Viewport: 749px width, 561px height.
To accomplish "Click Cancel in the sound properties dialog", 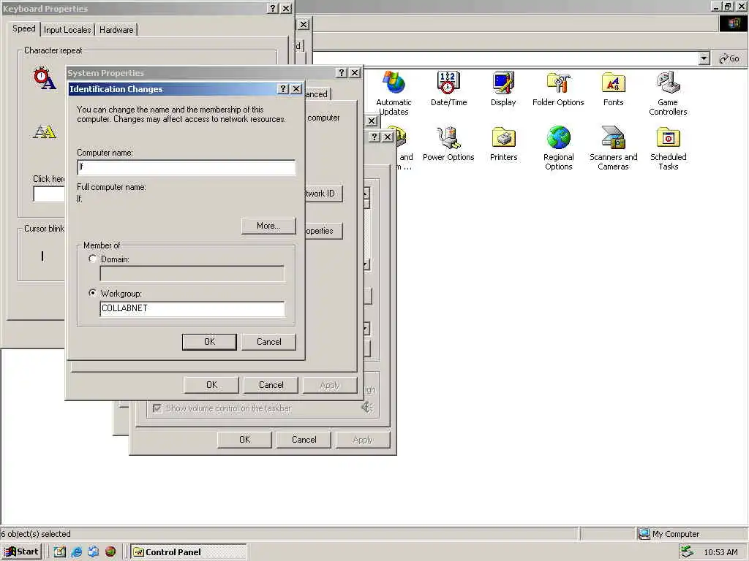I will tap(304, 440).
